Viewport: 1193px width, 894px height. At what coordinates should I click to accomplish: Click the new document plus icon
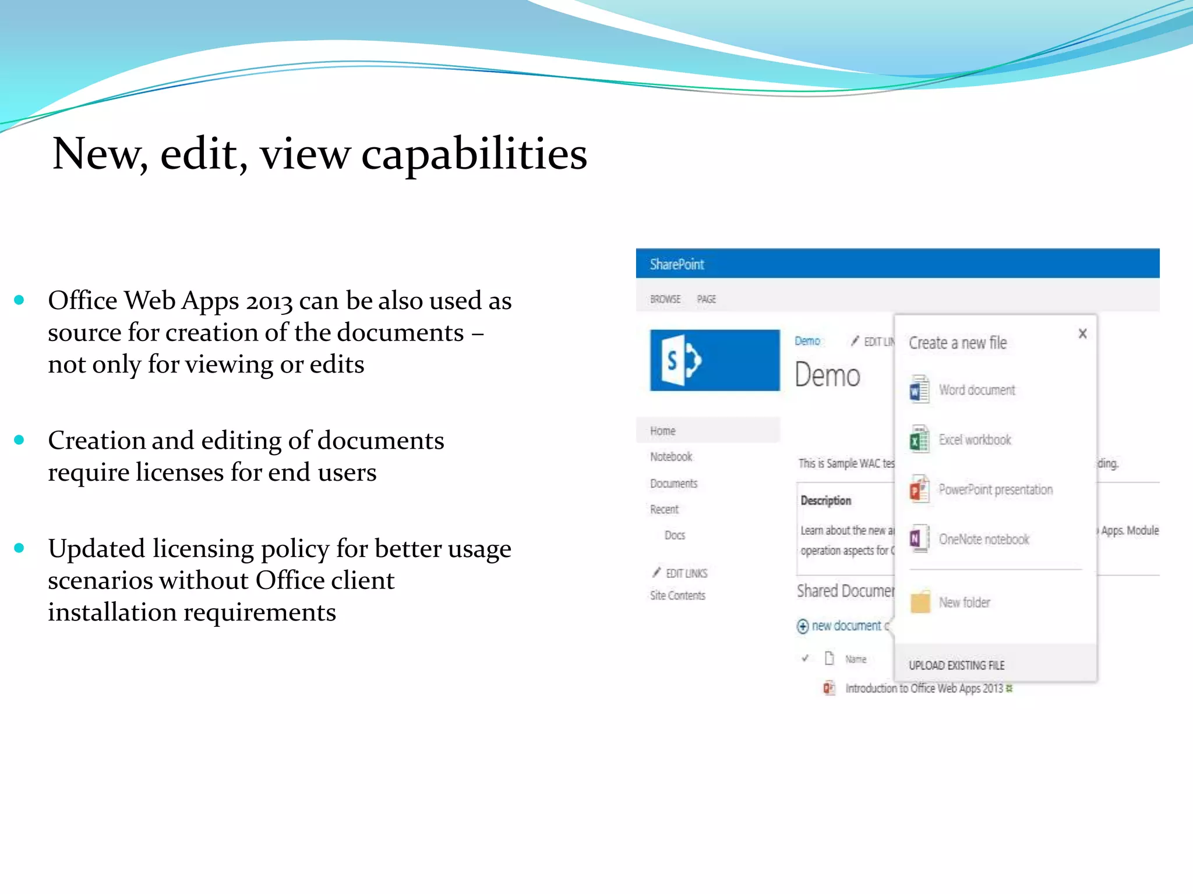point(803,626)
